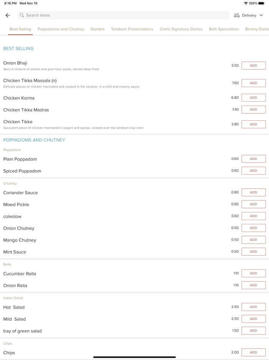This screenshot has height=360, width=269.
Task: Add Chicken Tikka Massala to order
Action: click(253, 83)
